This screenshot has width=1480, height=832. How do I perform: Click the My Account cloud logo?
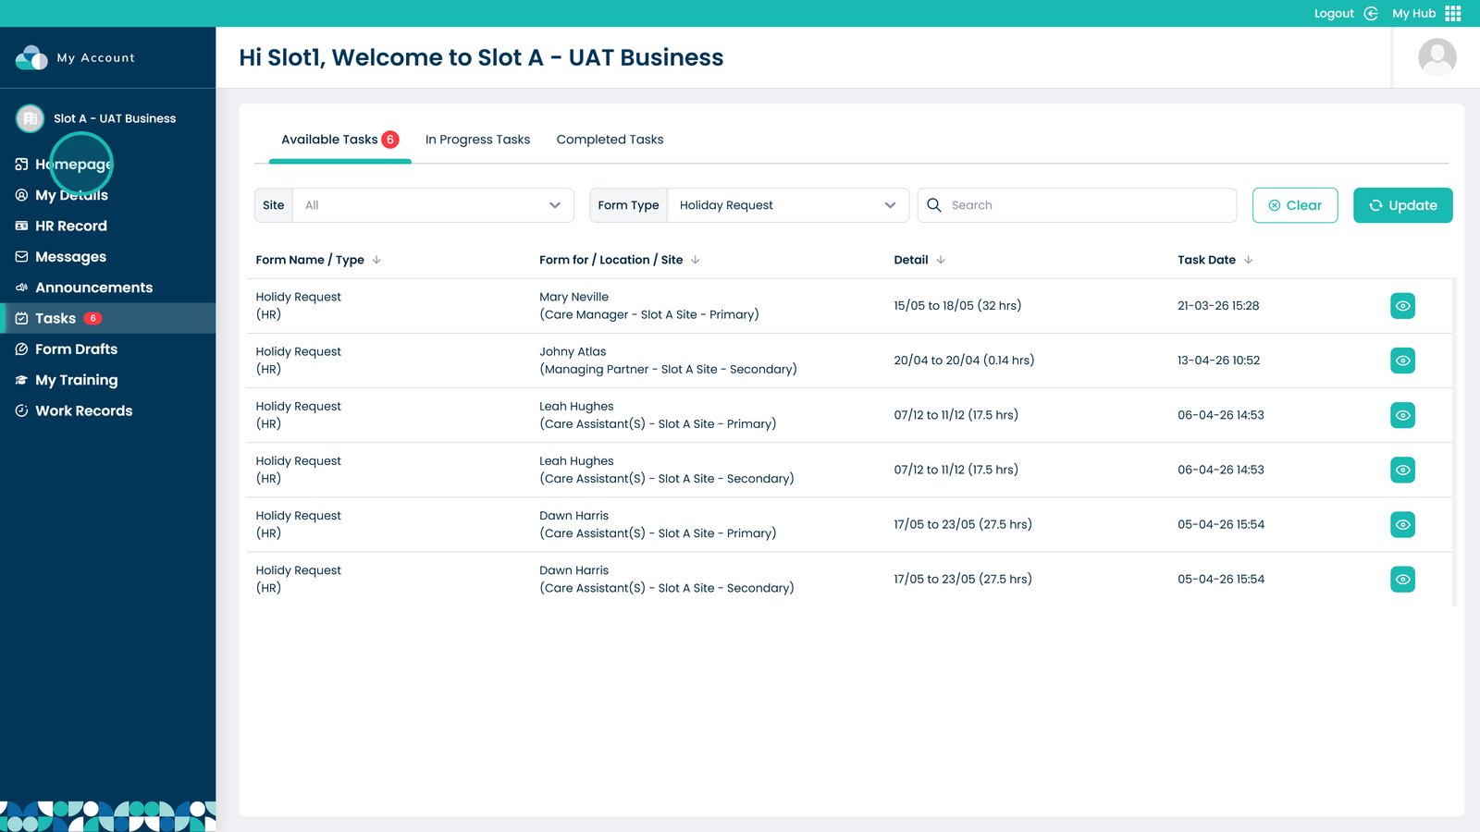(31, 57)
